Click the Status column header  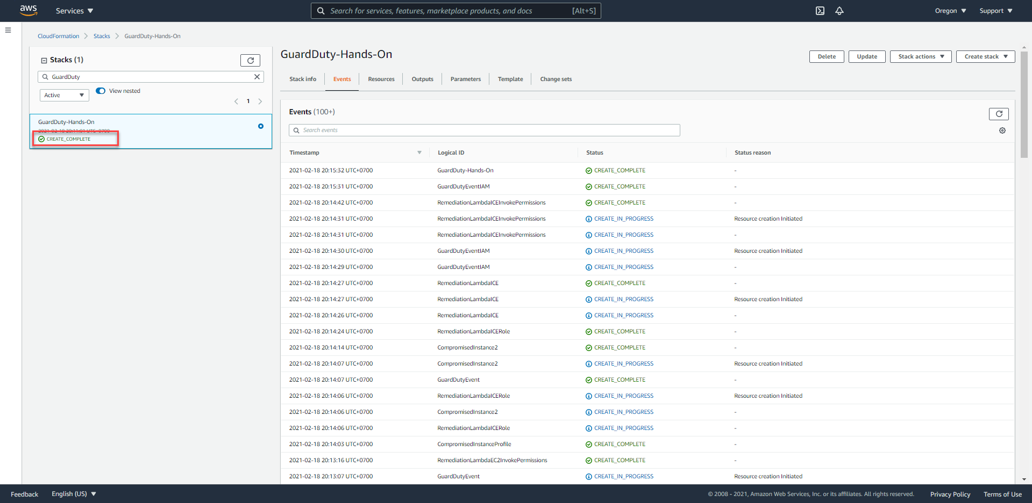[x=594, y=152]
